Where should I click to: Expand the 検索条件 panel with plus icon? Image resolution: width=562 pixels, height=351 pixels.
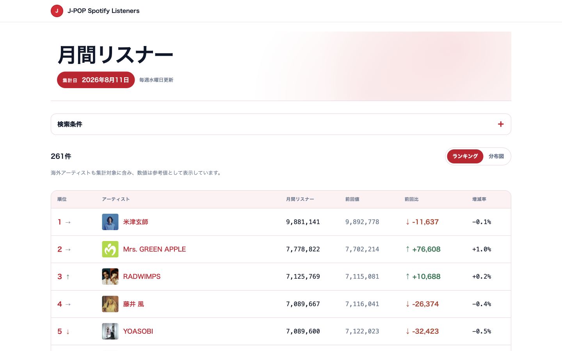[501, 124]
